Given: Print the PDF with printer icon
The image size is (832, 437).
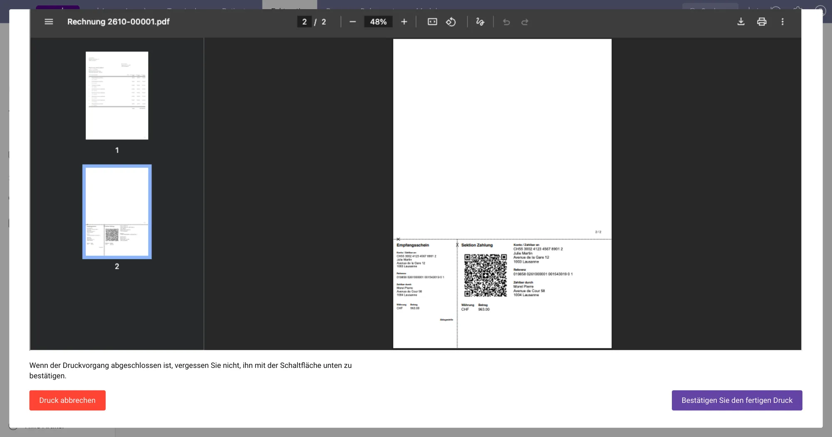Looking at the screenshot, I should tap(762, 22).
